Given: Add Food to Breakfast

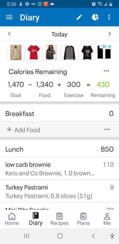Looking at the screenshot, I should (x=23, y=130).
